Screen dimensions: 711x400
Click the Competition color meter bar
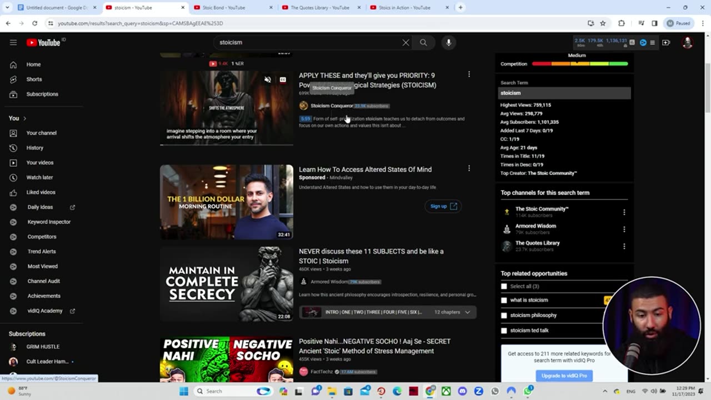tap(580, 64)
